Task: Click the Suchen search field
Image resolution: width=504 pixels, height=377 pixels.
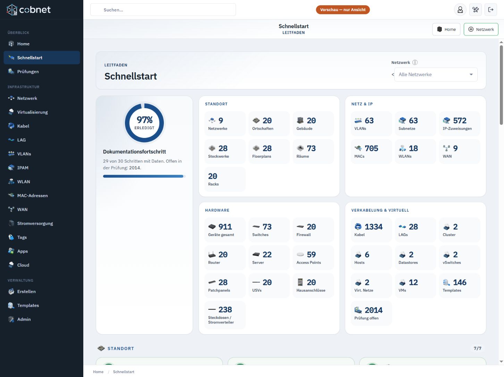Action: (x=163, y=10)
